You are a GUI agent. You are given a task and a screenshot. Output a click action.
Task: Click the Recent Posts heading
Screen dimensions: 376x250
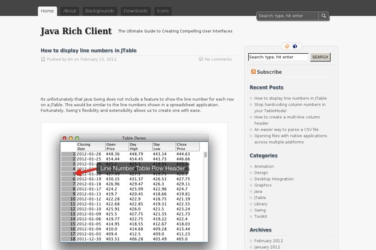(266, 87)
